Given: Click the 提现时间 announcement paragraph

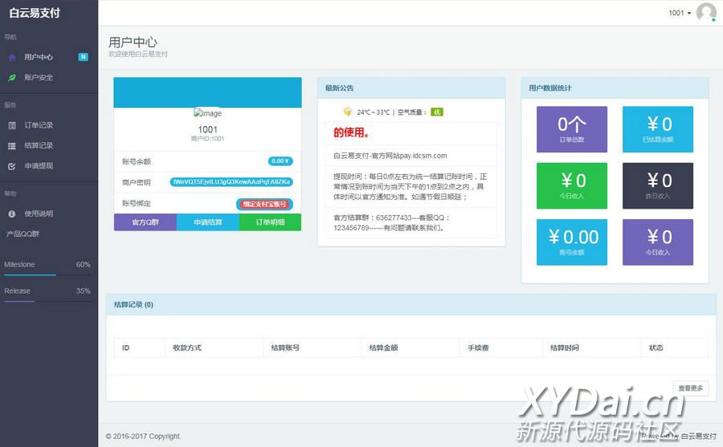Looking at the screenshot, I should 410,187.
